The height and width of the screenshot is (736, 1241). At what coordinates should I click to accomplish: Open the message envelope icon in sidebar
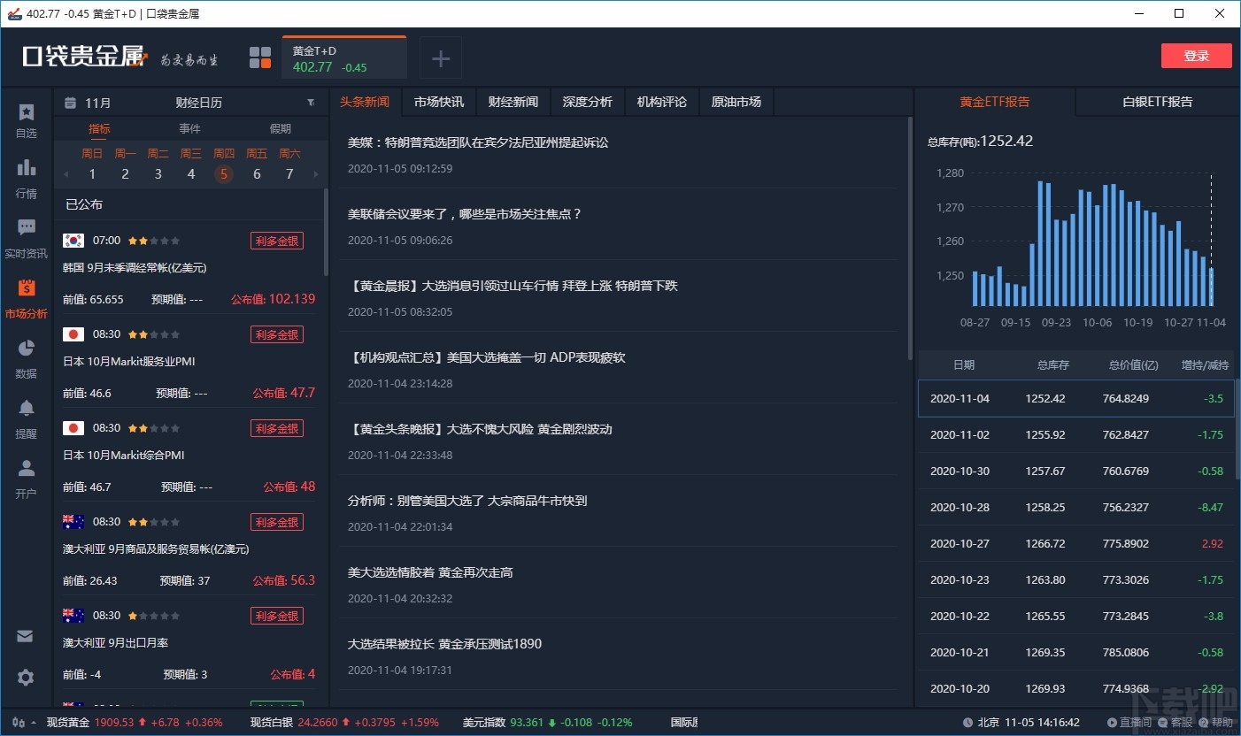tap(26, 635)
